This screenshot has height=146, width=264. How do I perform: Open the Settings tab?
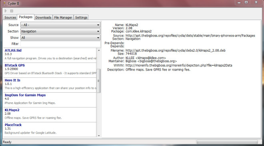[81, 17]
